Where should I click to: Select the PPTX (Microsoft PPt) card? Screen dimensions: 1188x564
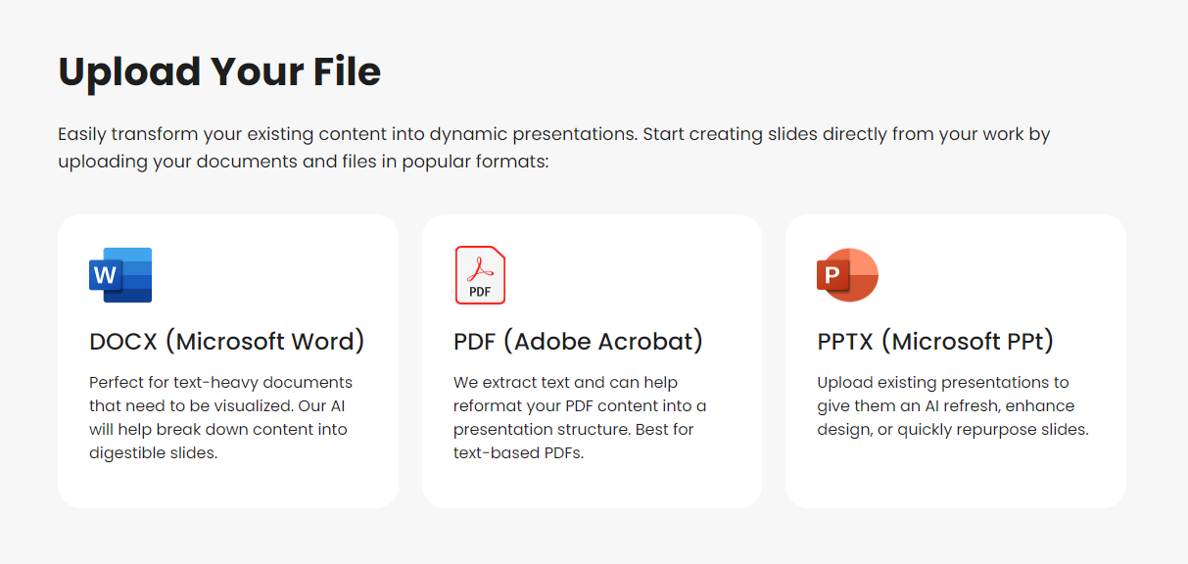[955, 360]
